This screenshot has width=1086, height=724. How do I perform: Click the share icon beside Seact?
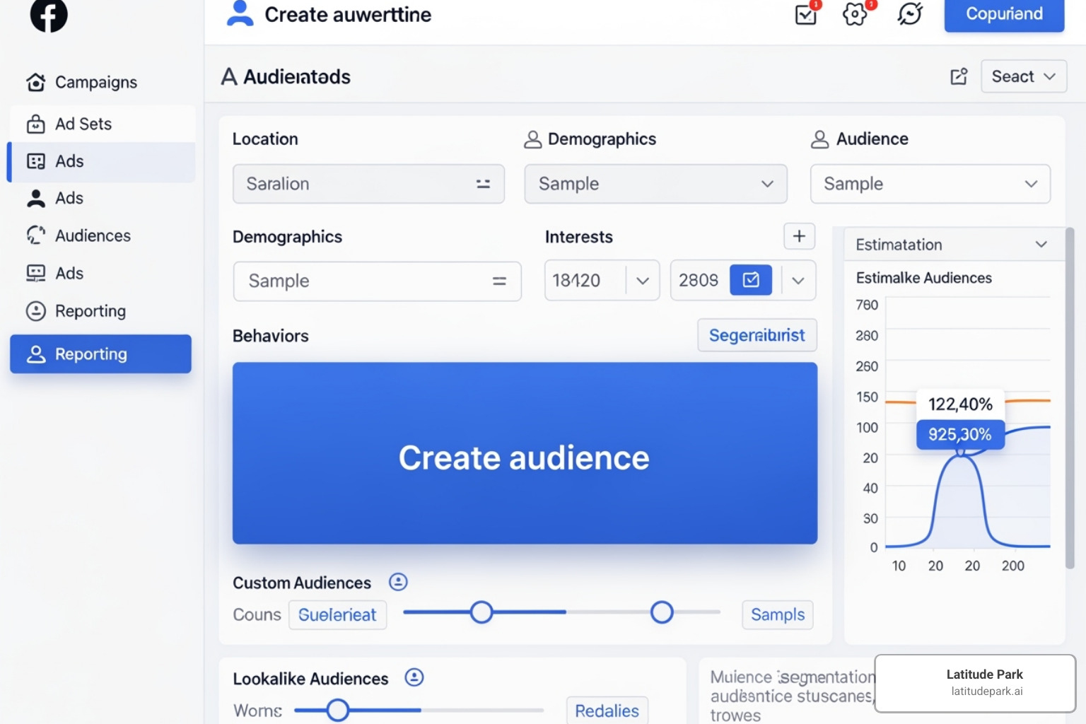pyautogui.click(x=959, y=76)
